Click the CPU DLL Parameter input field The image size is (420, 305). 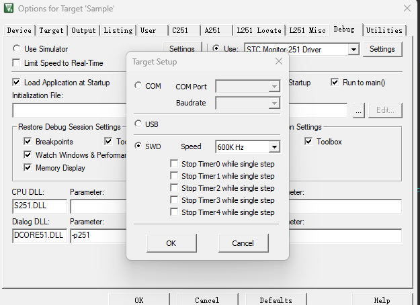98,206
